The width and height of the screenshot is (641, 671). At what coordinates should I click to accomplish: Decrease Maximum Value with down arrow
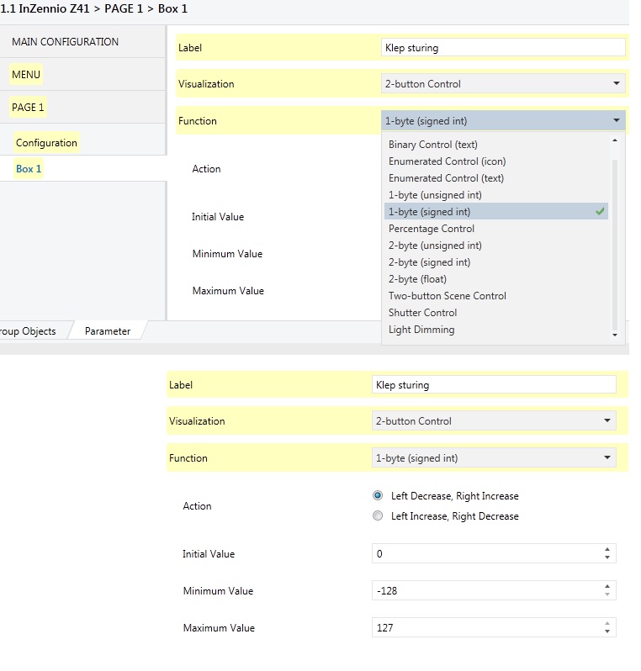[x=607, y=631]
